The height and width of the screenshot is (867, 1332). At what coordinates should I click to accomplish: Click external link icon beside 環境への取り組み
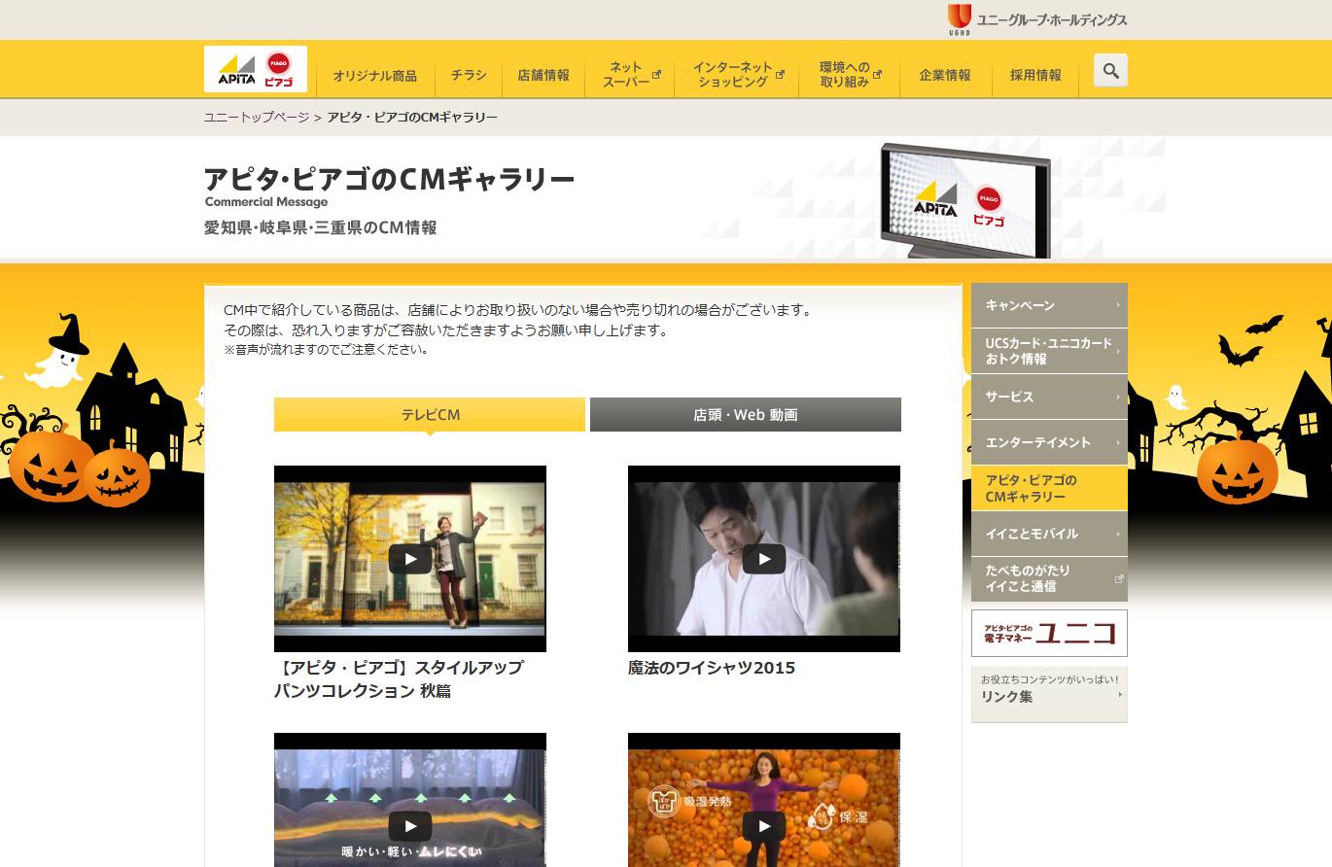point(877,74)
